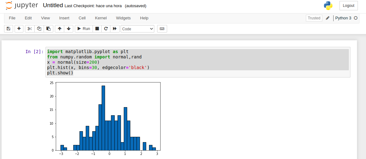This screenshot has width=366, height=159.
Task: Open the File menu
Action: click(12, 18)
